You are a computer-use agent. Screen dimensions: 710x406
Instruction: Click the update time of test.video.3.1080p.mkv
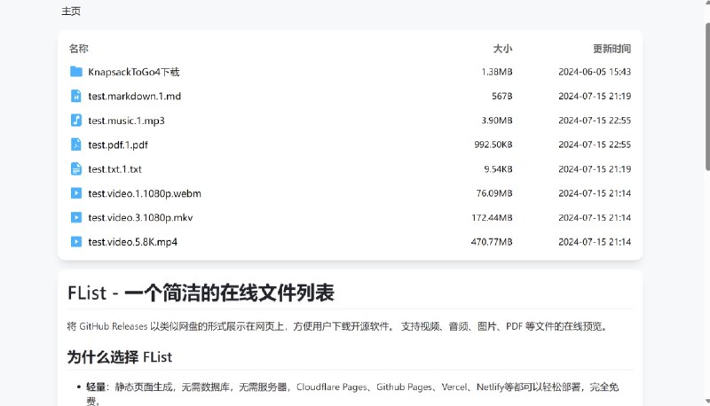[x=595, y=218]
